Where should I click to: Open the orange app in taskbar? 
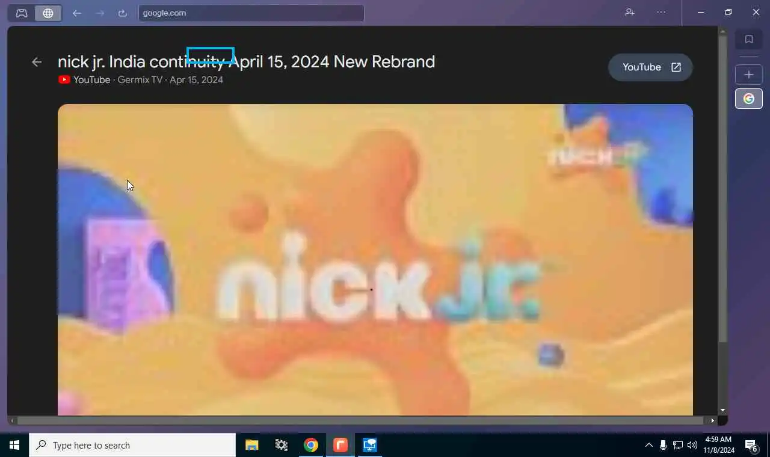pos(340,445)
